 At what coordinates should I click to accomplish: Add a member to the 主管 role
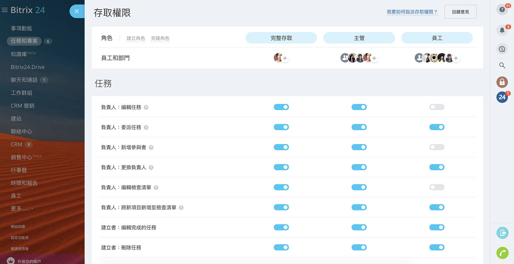[x=374, y=58]
